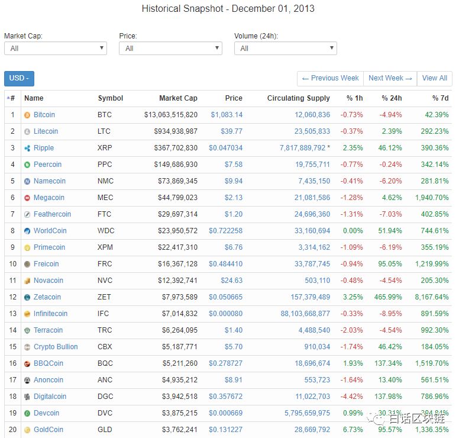Image resolution: width=459 pixels, height=438 pixels.
Task: Click the Digitalcoin coin icon
Action: click(27, 397)
